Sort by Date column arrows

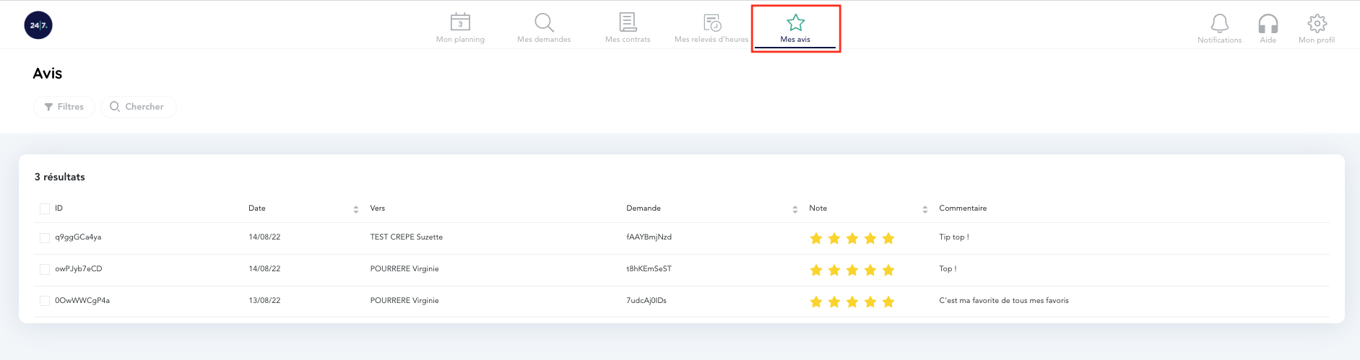[356, 209]
